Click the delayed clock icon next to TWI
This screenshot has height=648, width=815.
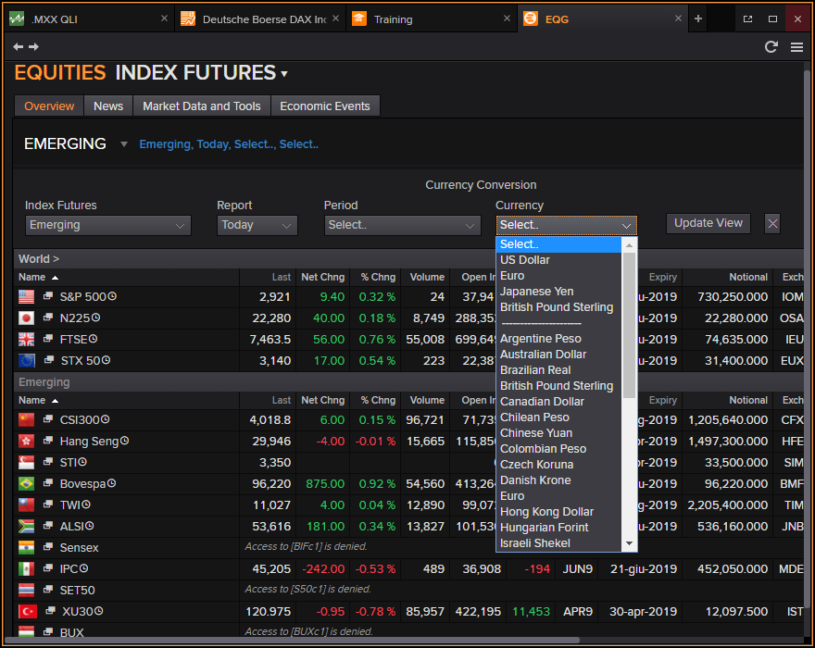pyautogui.click(x=86, y=505)
